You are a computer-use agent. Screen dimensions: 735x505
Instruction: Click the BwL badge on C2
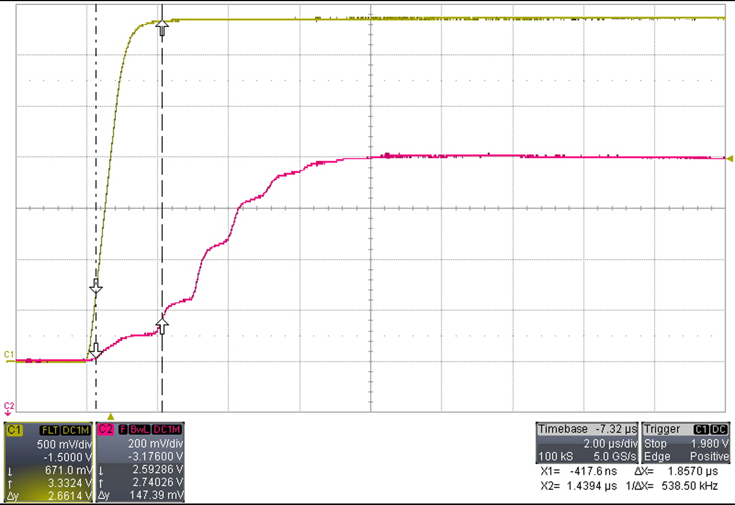pos(140,430)
